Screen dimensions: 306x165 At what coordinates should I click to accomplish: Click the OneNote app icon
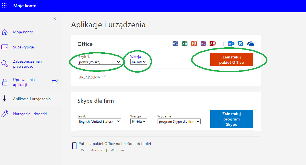pos(203,43)
